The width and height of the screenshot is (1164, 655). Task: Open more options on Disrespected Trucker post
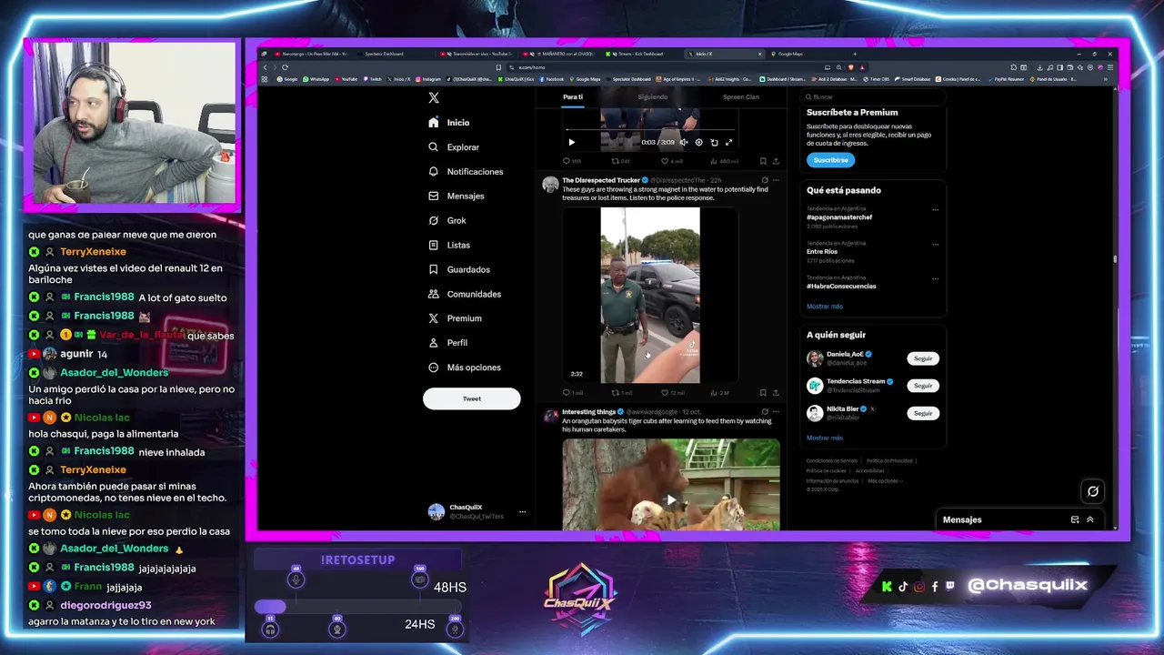pos(776,180)
